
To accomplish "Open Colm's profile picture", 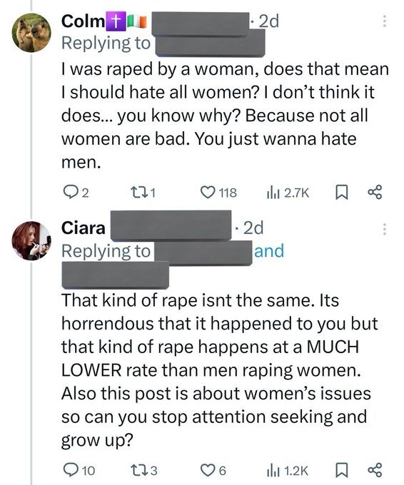I will point(31,33).
